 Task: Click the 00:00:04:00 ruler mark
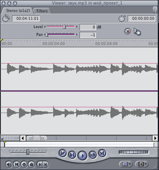coord(54,44)
